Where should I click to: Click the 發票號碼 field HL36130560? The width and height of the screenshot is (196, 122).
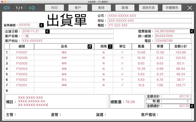(173, 31)
